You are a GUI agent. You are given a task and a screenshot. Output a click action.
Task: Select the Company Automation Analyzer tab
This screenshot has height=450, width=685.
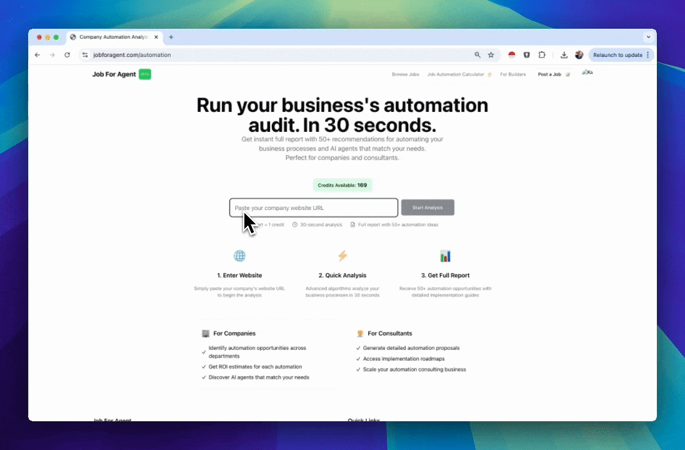114,37
